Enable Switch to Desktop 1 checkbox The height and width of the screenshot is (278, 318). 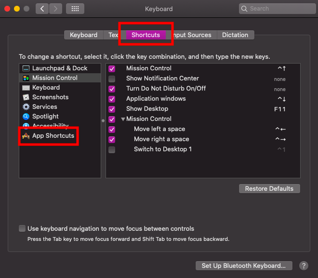point(112,149)
